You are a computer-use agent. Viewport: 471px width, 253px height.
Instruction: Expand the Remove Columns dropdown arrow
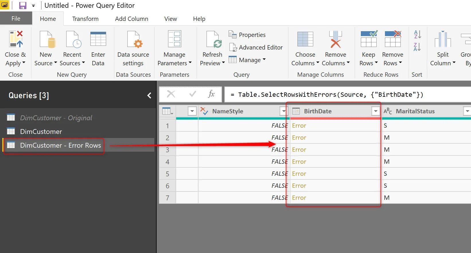point(348,63)
